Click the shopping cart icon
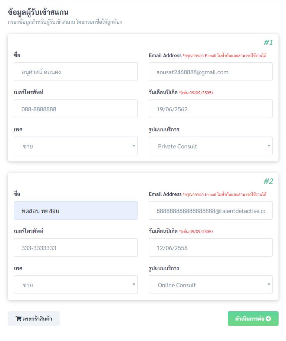This screenshot has width=286, height=341. click(19, 319)
